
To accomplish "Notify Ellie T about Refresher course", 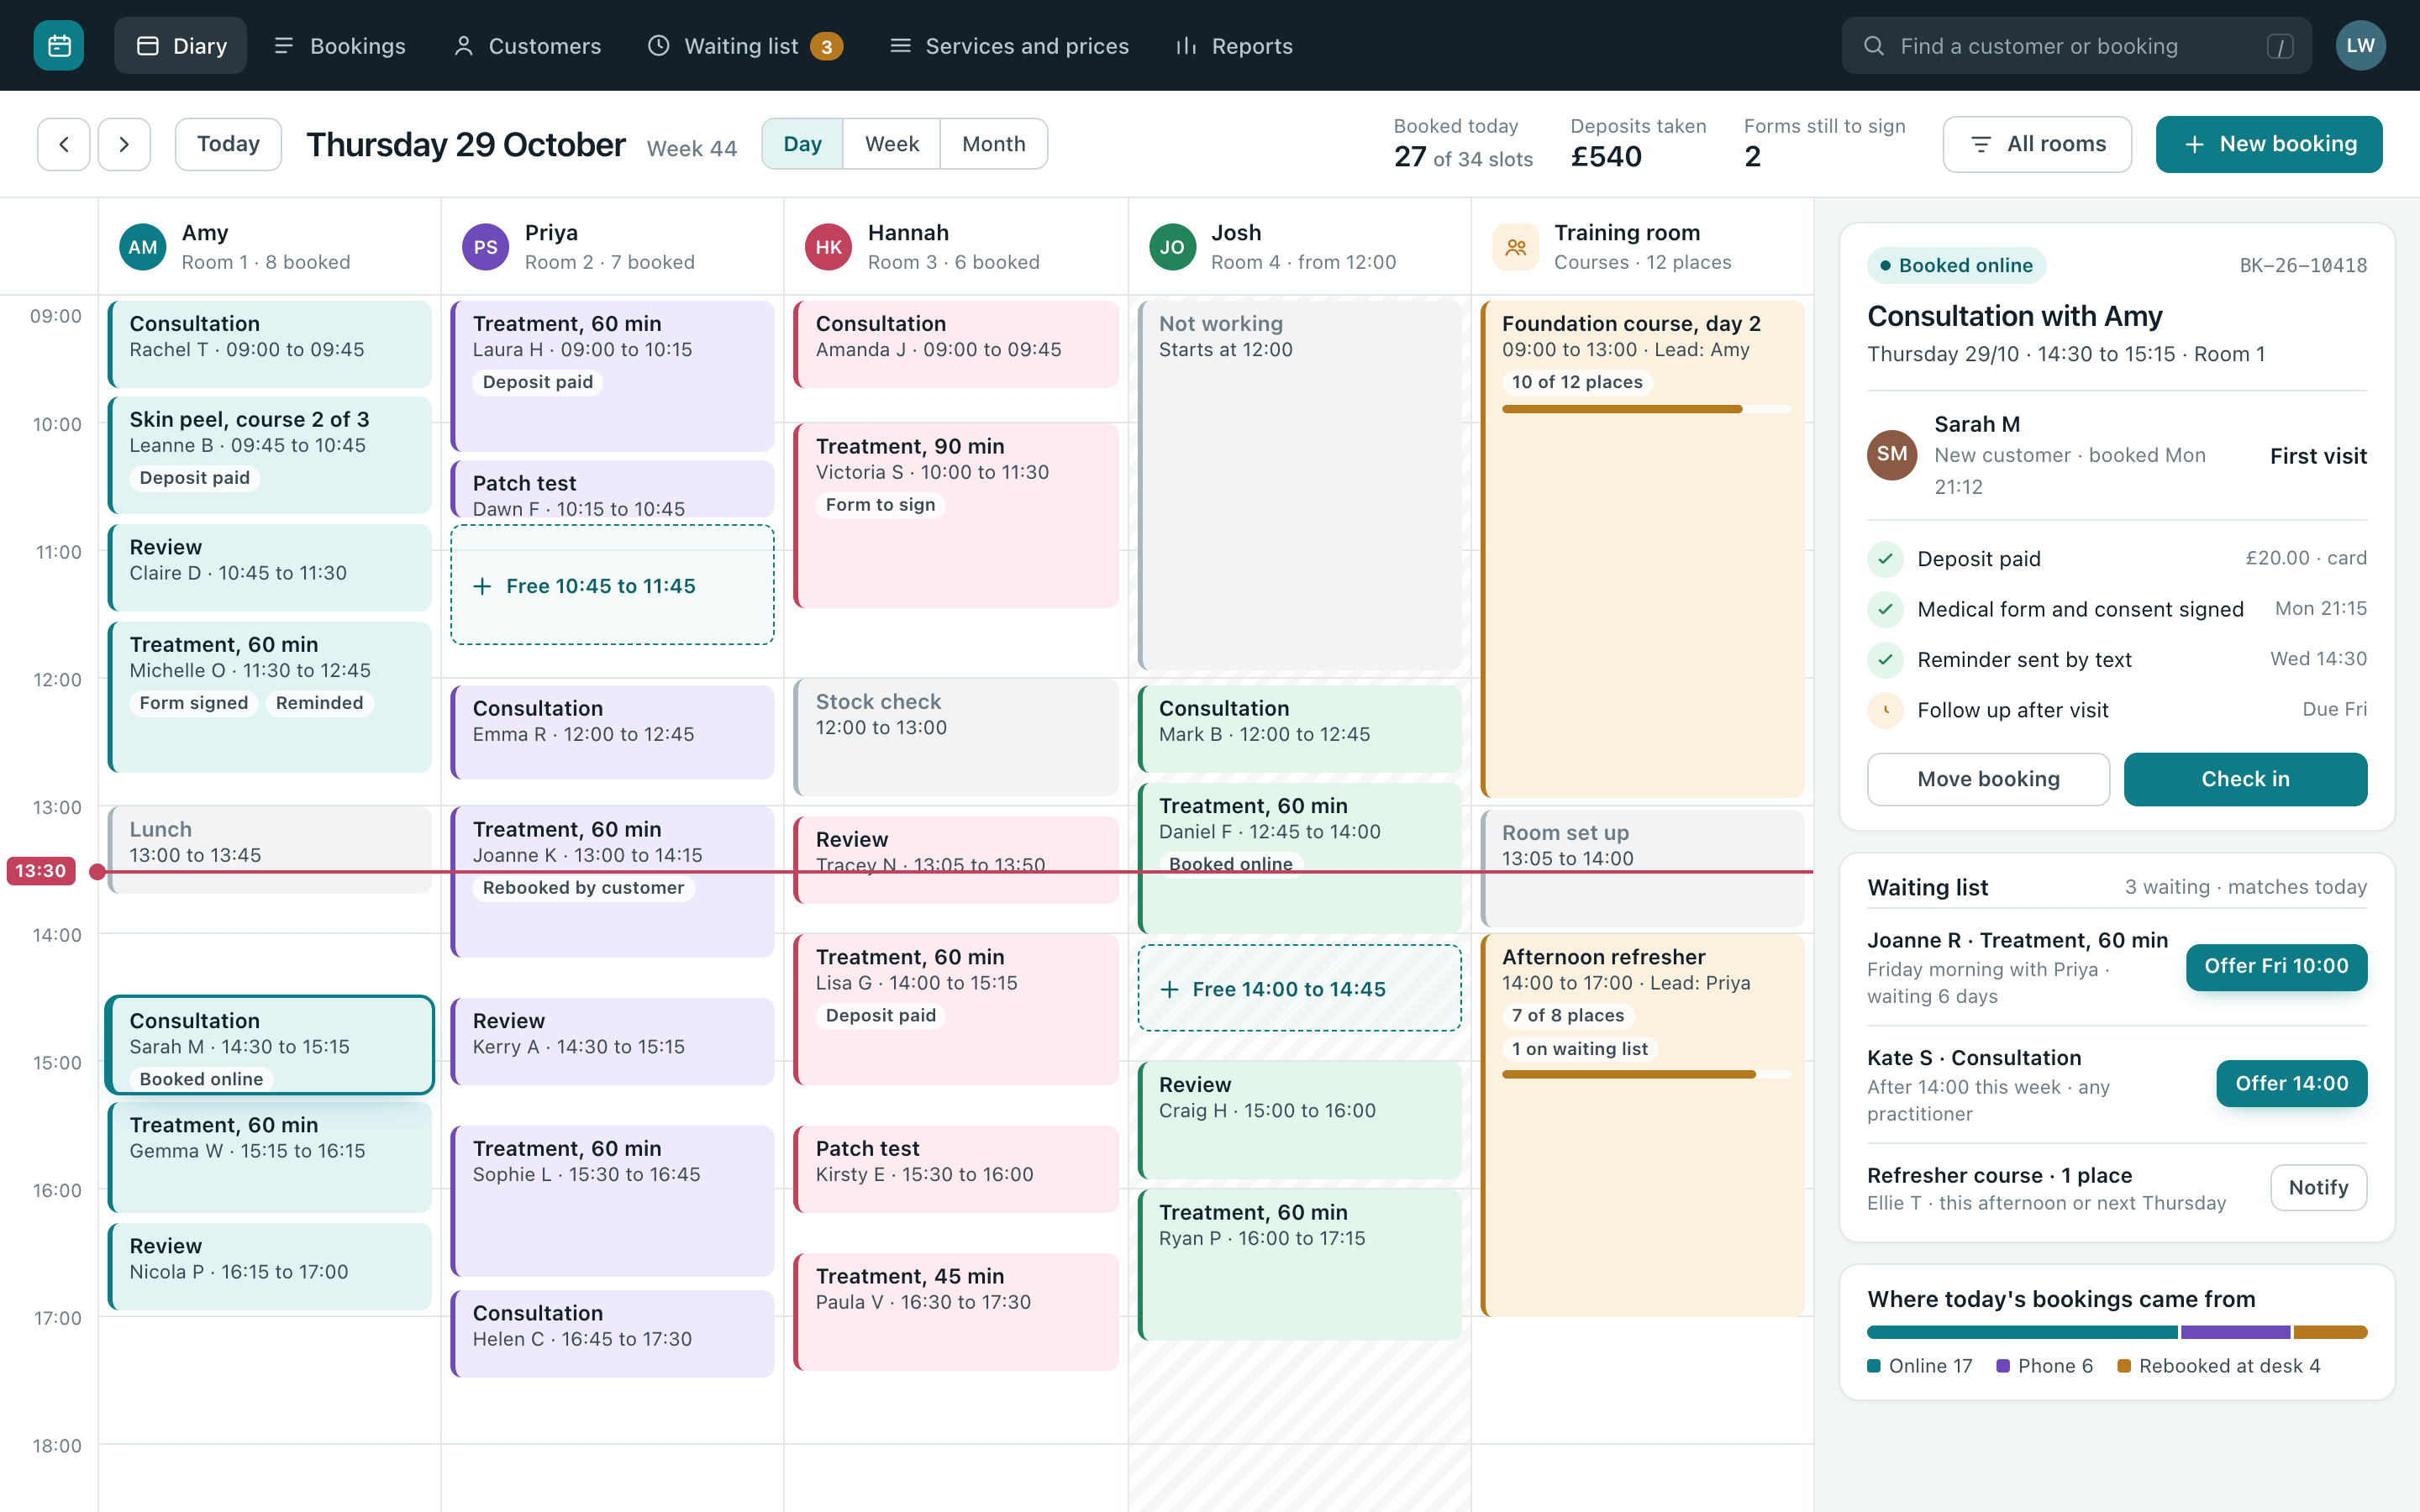I will tap(2318, 1188).
